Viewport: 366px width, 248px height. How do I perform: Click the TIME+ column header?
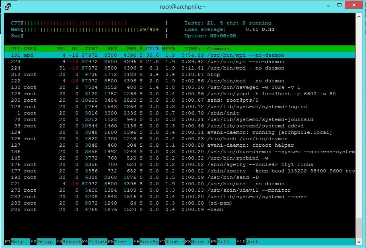pyautogui.click(x=192, y=49)
